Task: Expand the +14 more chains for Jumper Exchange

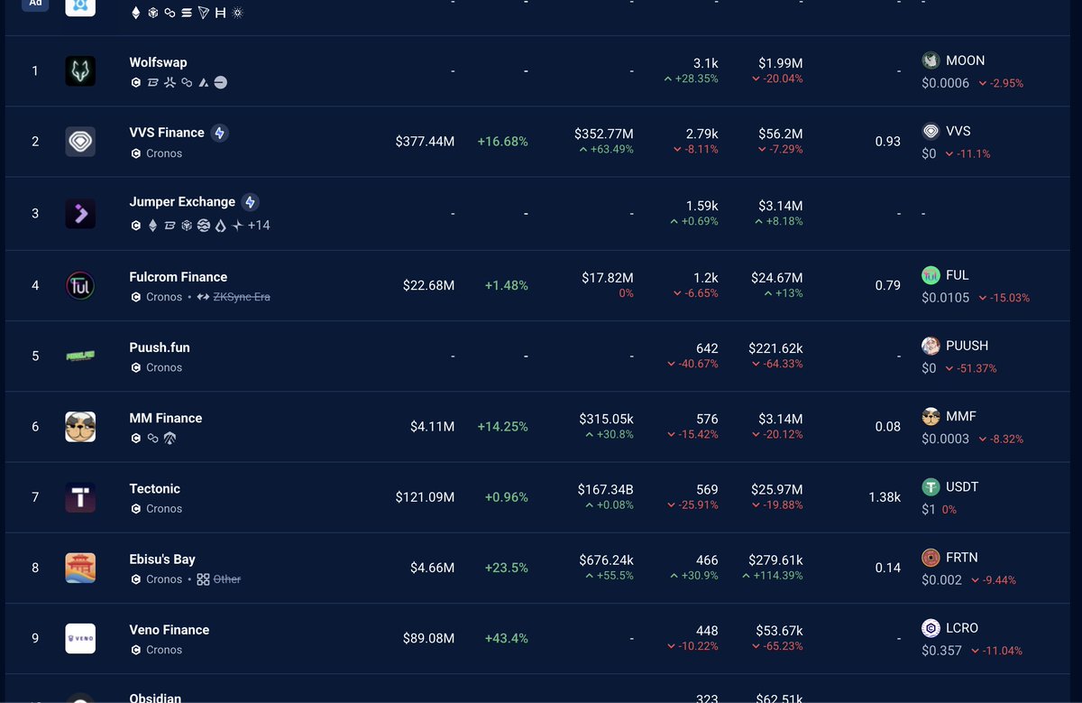Action: click(259, 226)
